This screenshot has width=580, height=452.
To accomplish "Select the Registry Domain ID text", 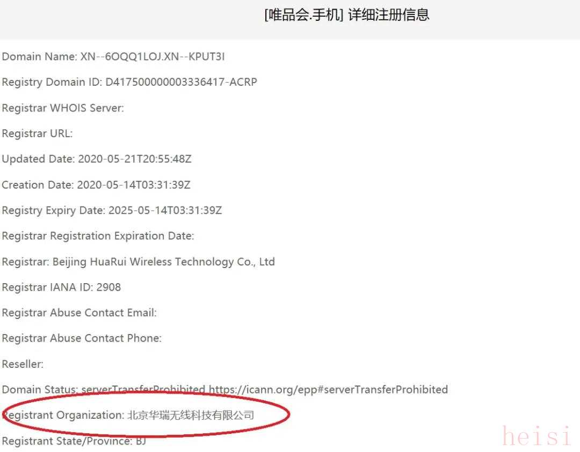I will point(129,82).
